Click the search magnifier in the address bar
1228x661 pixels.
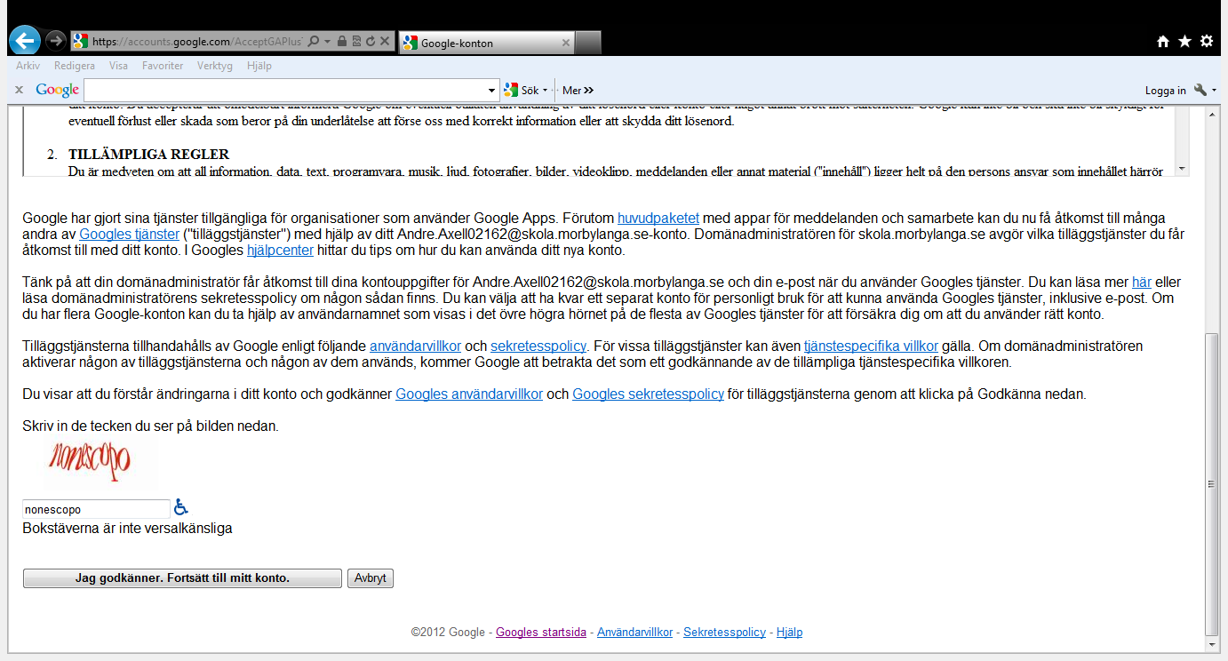(x=314, y=41)
